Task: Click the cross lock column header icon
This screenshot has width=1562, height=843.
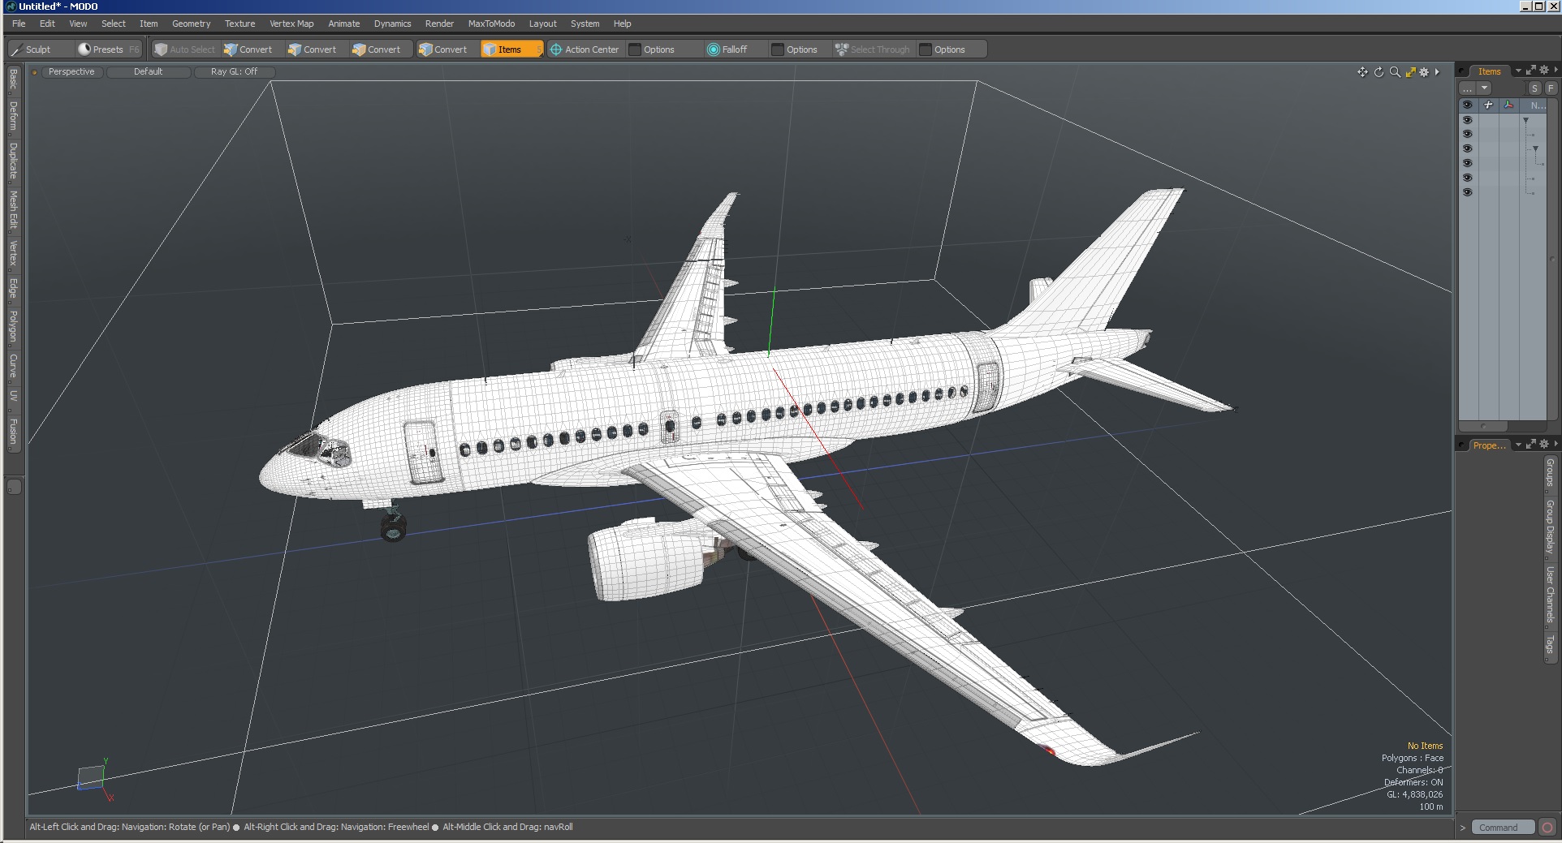Action: [x=1488, y=105]
